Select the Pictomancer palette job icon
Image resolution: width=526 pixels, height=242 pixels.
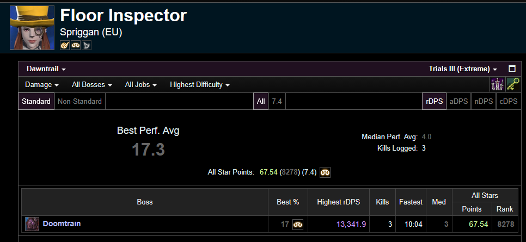(x=65, y=45)
